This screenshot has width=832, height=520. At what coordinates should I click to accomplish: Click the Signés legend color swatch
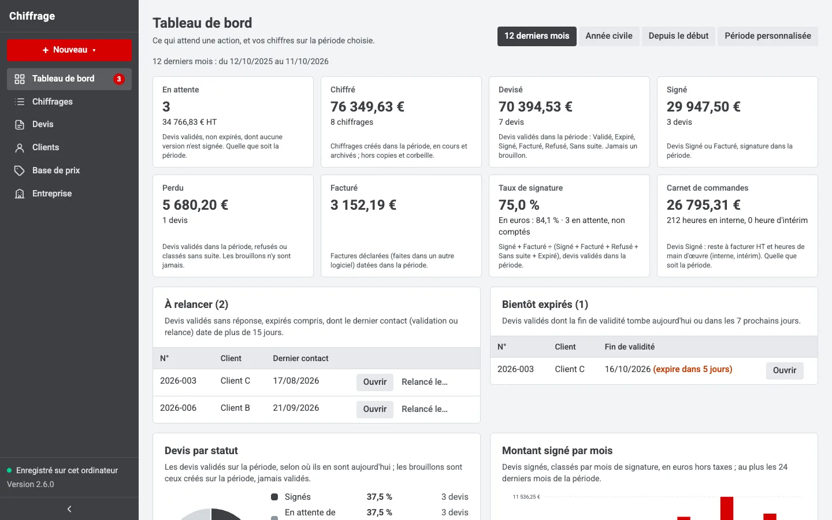pyautogui.click(x=274, y=497)
